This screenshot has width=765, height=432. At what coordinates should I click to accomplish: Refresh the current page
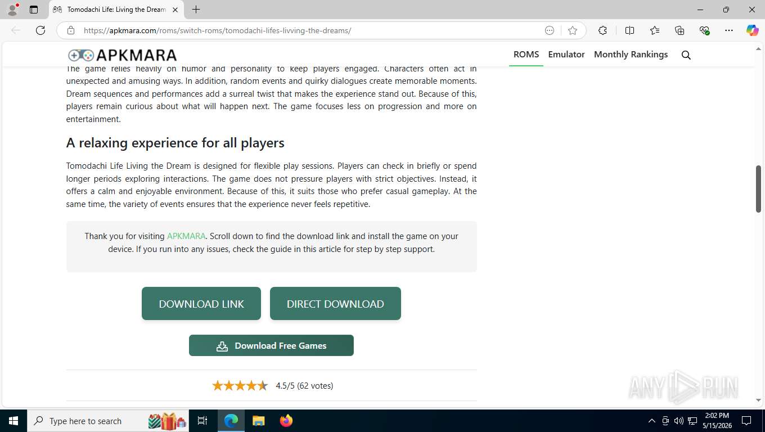[40, 30]
